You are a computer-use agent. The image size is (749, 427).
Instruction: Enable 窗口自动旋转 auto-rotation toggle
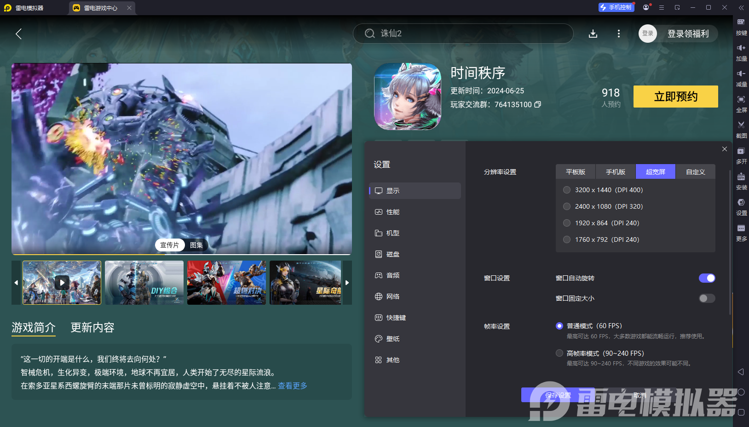click(707, 278)
